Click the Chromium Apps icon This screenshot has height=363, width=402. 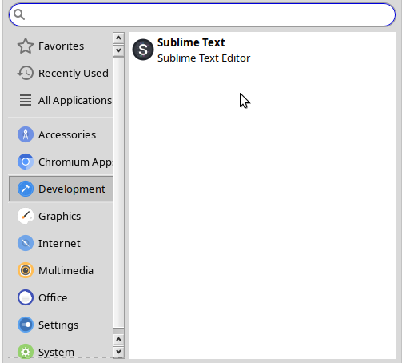[26, 162]
